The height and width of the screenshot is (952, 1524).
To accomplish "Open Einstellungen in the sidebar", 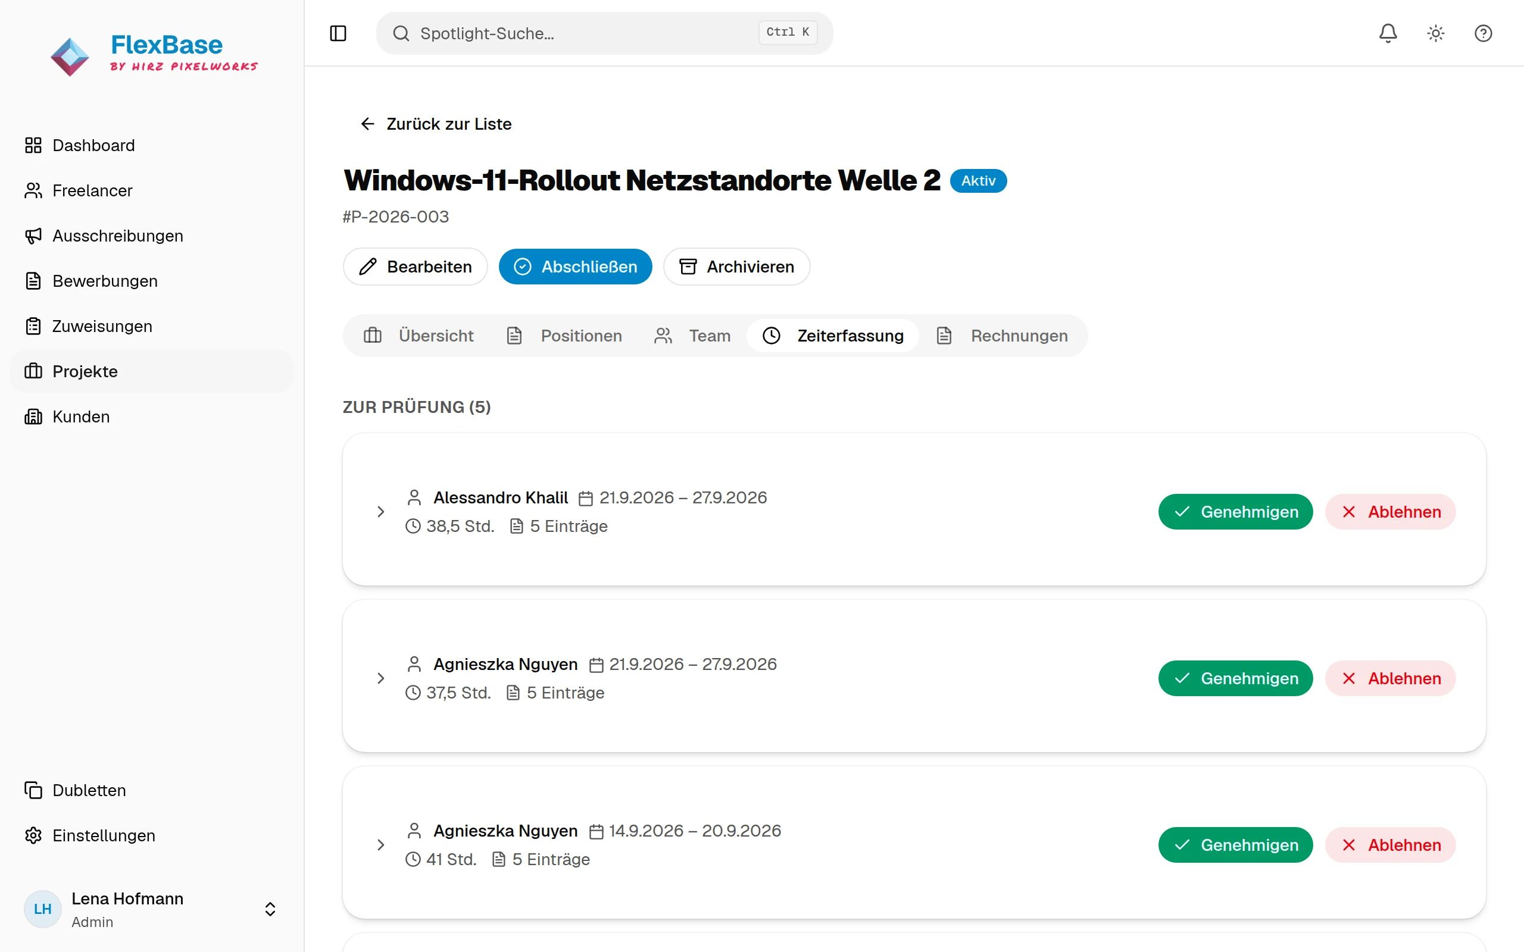I will tap(152, 835).
